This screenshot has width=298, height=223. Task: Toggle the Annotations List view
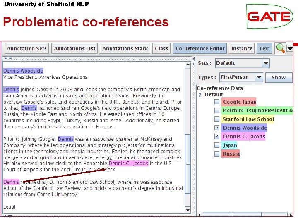[x=74, y=49]
